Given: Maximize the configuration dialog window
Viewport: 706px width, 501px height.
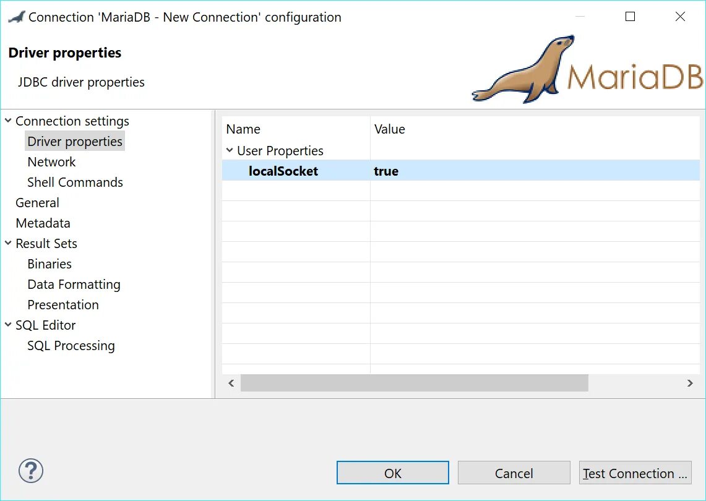Looking at the screenshot, I should (631, 17).
